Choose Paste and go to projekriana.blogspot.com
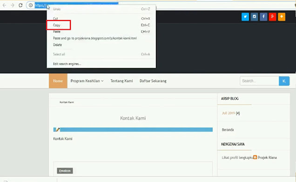The image size is (296, 182). [x=101, y=38]
